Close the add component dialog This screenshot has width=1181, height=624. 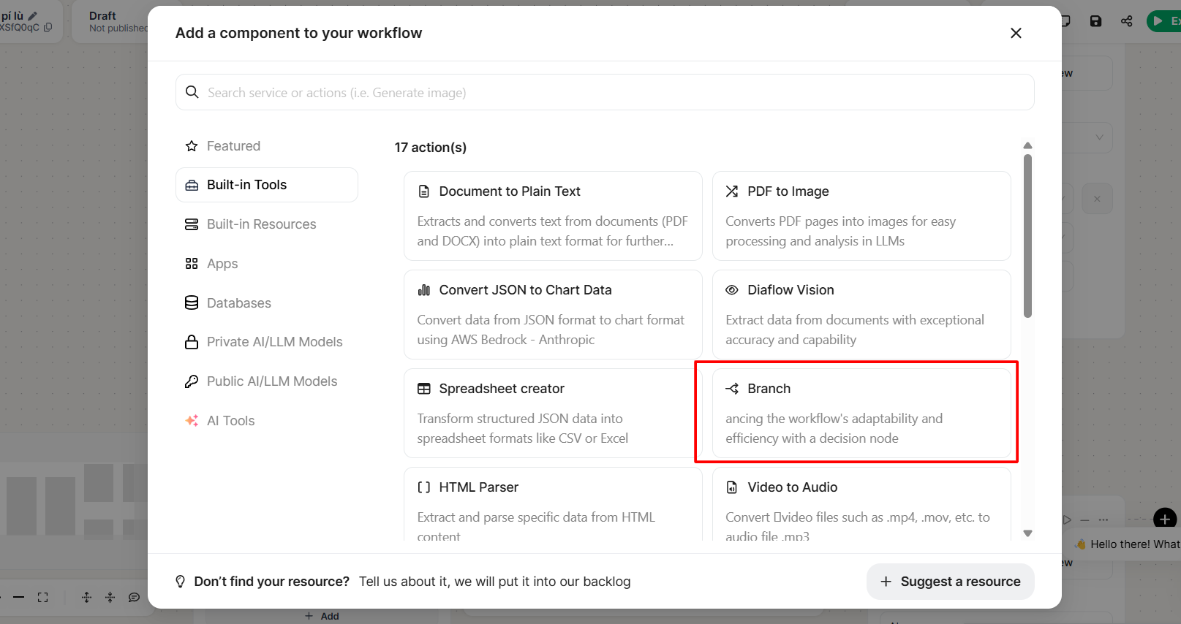(x=1016, y=33)
